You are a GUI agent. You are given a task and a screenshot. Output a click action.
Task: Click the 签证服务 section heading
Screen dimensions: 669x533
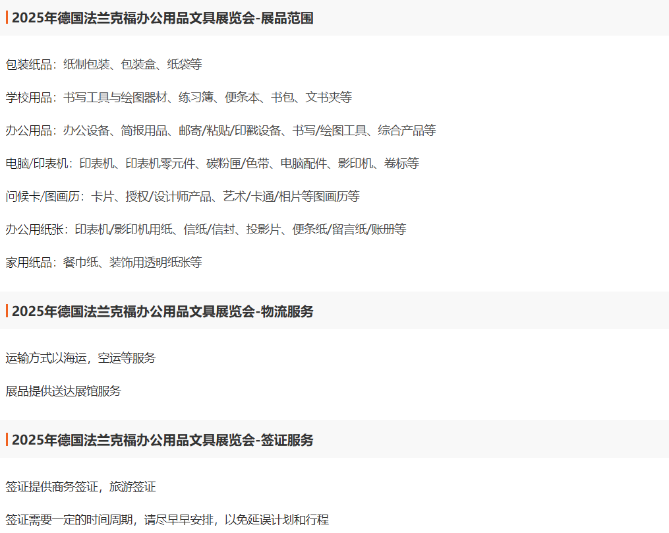(x=163, y=440)
